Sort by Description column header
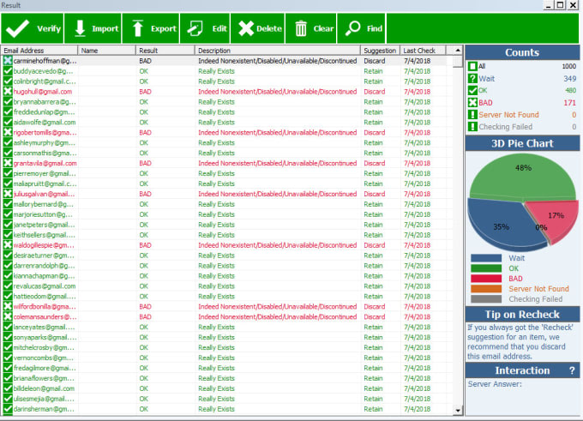The height and width of the screenshot is (421, 583). (x=278, y=51)
